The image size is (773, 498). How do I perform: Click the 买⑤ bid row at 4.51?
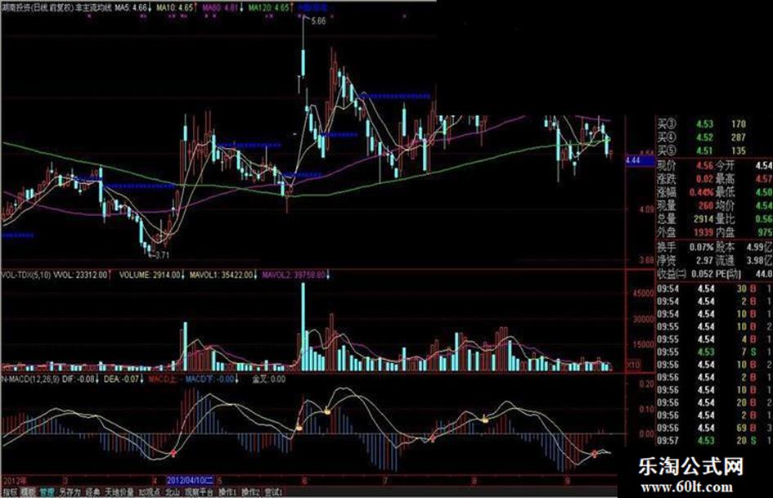click(703, 151)
